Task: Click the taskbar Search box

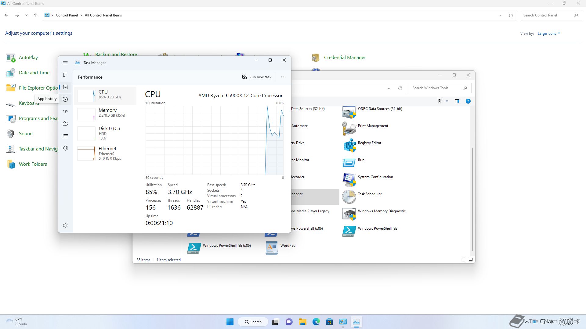Action: 253,322
